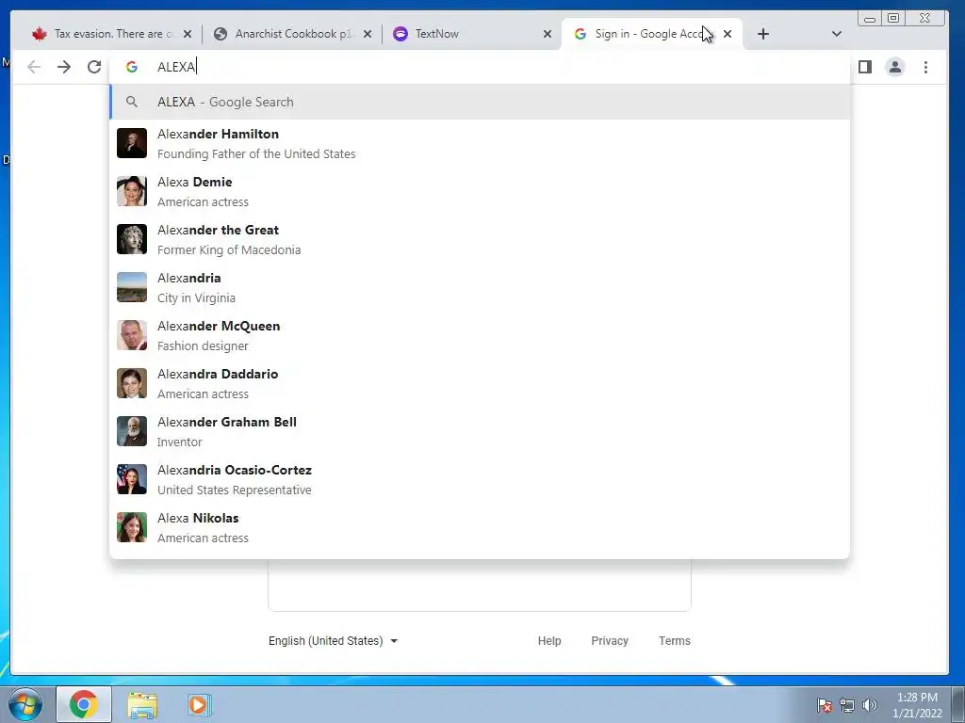Expand the tab search chevron

tap(837, 34)
